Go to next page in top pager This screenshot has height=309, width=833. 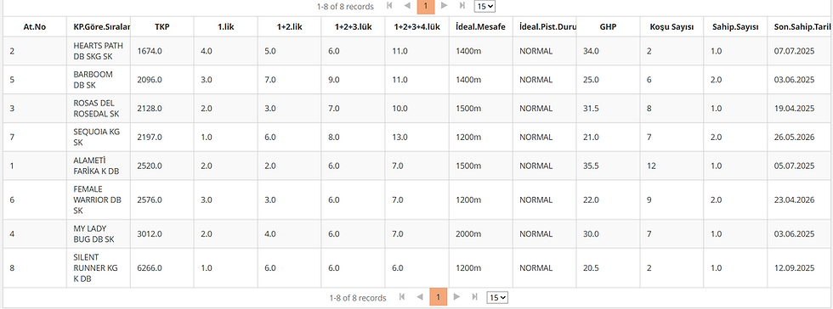click(x=444, y=7)
